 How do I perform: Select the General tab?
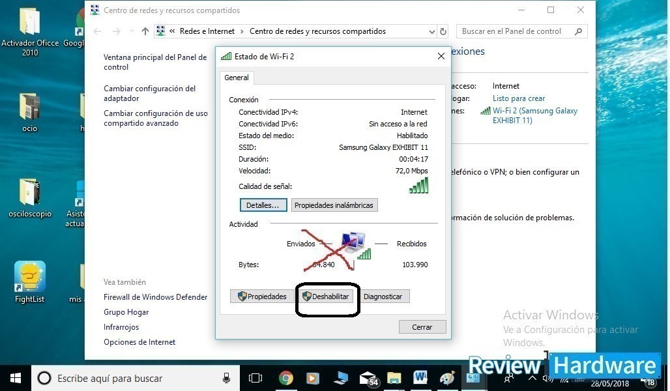pos(237,78)
